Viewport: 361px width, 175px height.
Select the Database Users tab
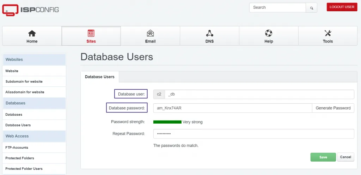(x=100, y=77)
